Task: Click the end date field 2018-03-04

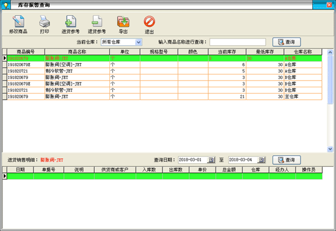Action: (x=243, y=160)
